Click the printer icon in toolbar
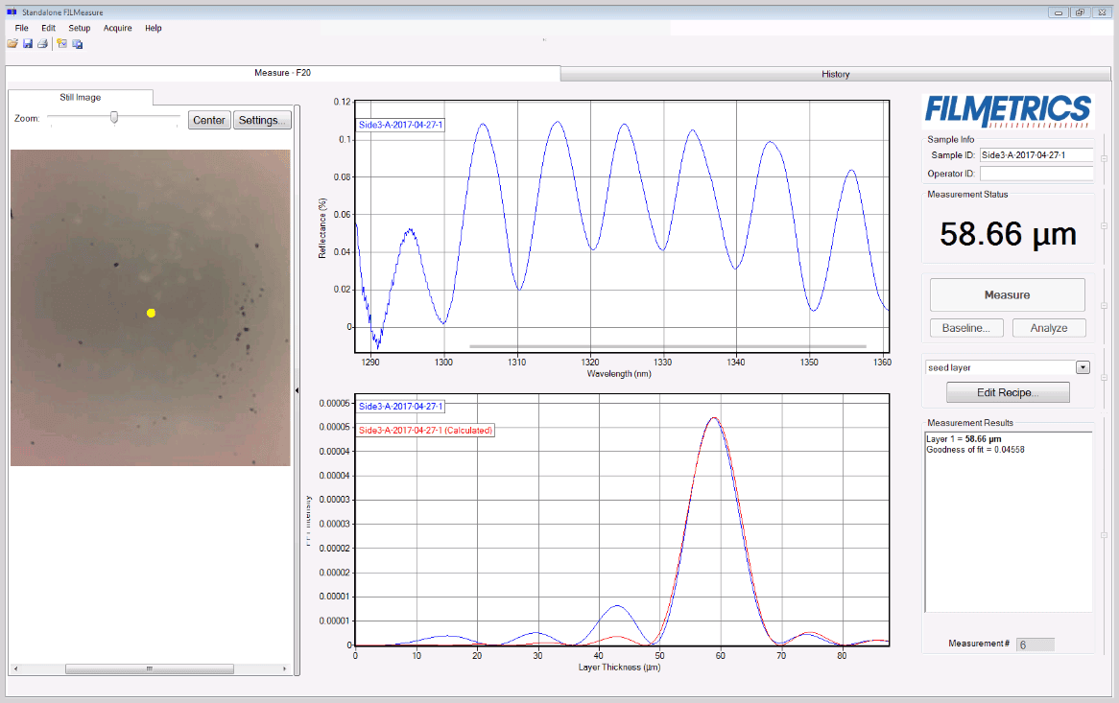The height and width of the screenshot is (703, 1119). pyautogui.click(x=42, y=44)
